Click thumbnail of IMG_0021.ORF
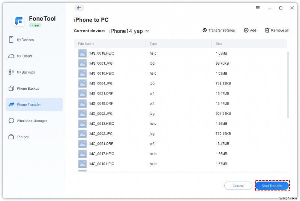 [x=82, y=93]
